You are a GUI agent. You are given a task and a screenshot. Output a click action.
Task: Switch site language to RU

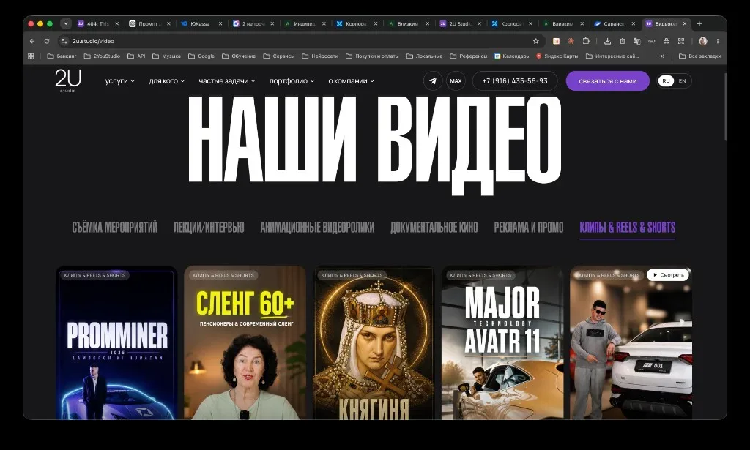(666, 80)
